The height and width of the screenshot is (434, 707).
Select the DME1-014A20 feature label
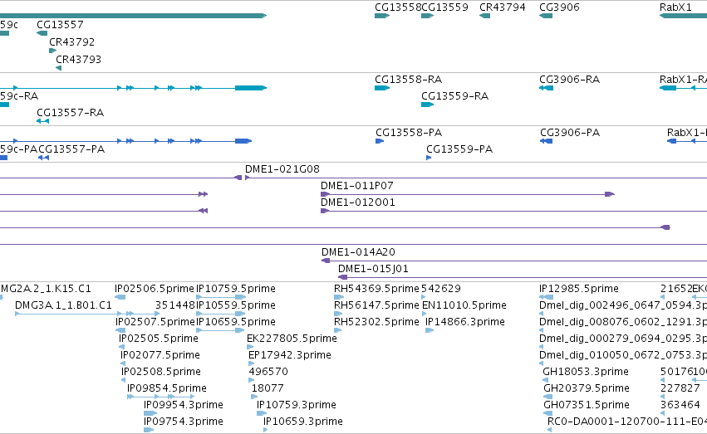click(358, 252)
